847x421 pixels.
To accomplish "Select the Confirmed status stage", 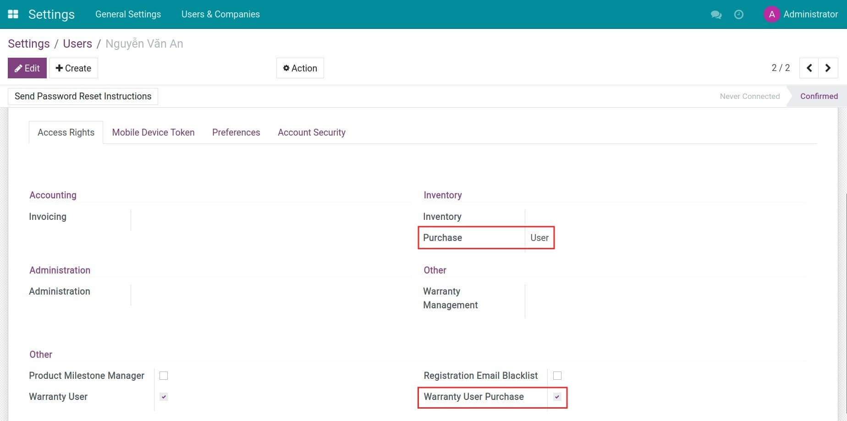I will (x=819, y=96).
